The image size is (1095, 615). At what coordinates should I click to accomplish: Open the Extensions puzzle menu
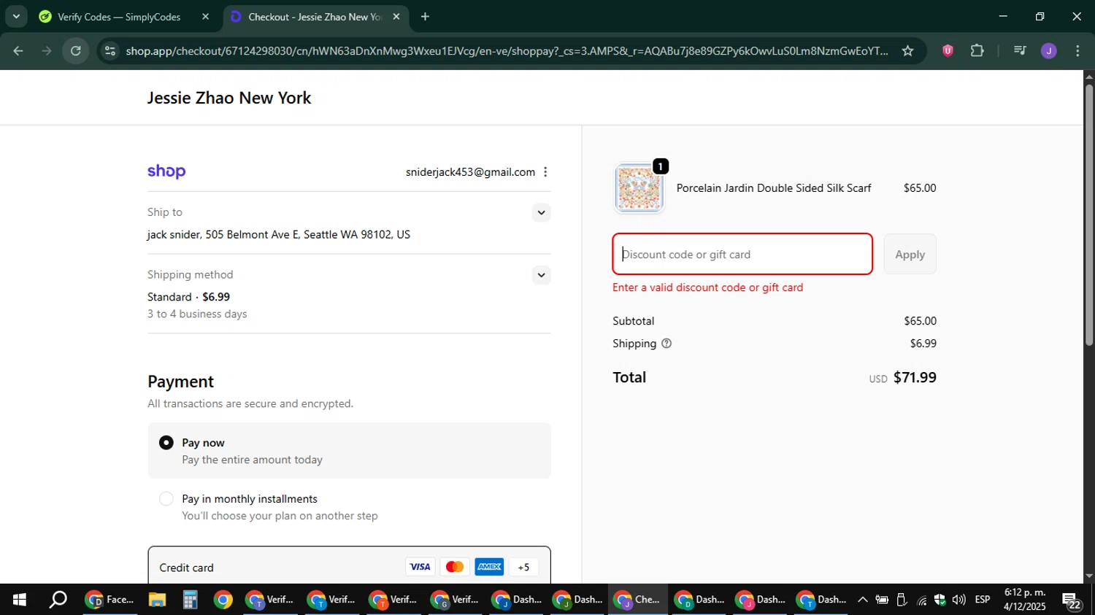pyautogui.click(x=977, y=50)
